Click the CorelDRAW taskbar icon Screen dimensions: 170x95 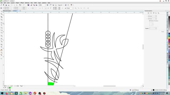coord(21,93)
